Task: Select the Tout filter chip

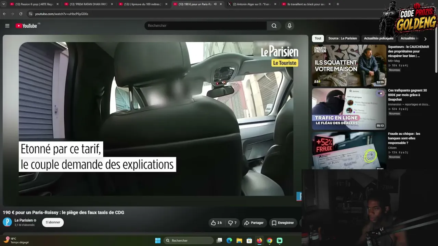Action: coord(318,39)
